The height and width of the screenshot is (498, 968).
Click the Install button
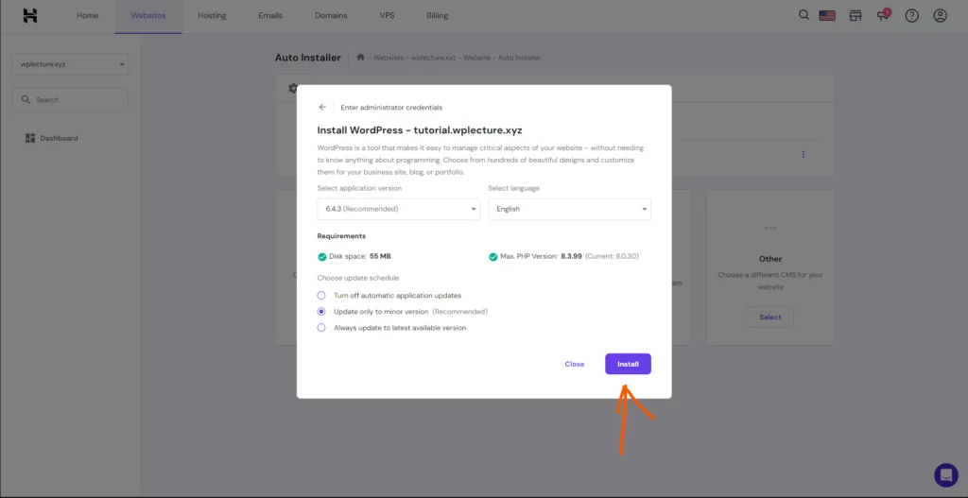click(628, 364)
